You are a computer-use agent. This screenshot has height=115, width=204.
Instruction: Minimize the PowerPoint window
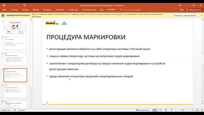click(187, 5)
